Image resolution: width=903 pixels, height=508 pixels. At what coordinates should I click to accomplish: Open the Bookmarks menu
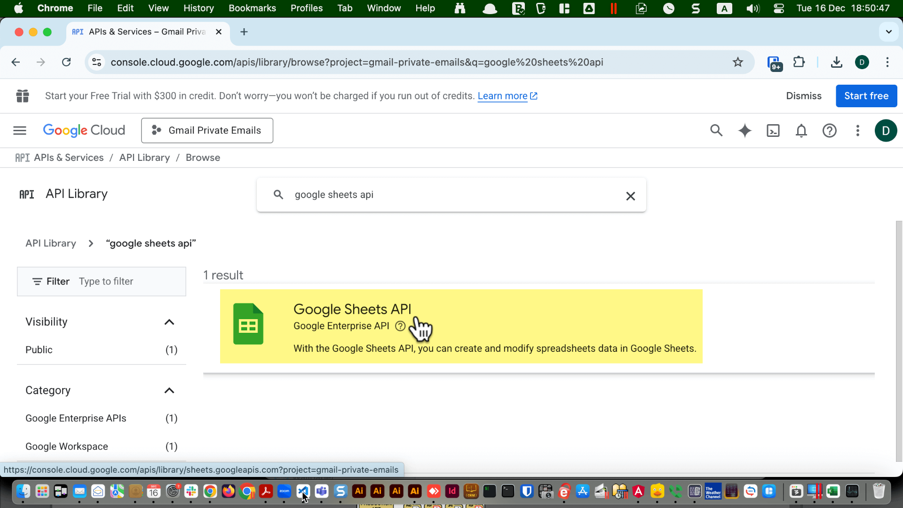(252, 8)
